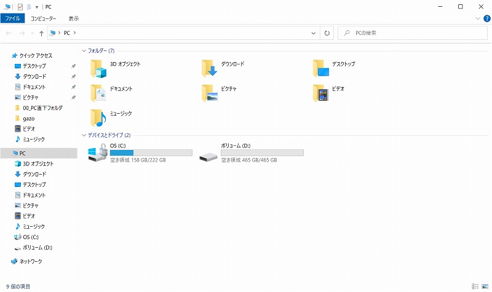Image resolution: width=492 pixels, height=292 pixels.
Task: Switch to details view in status bar
Action: tap(475, 286)
